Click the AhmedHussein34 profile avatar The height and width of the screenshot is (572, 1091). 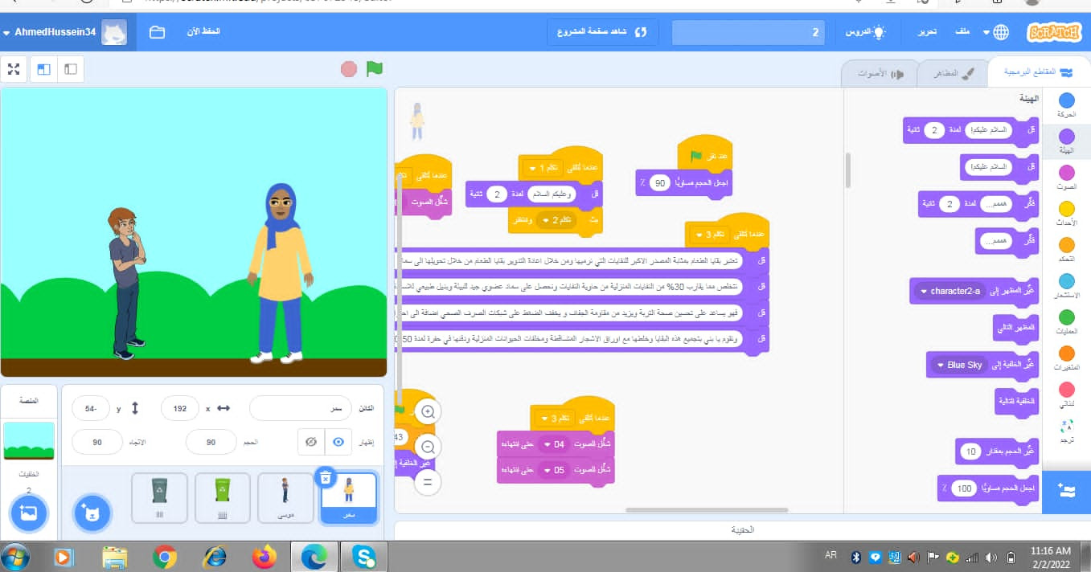114,32
